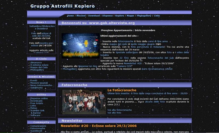
Task: Open mars reconaissance orbiter link
Action: 157,69
